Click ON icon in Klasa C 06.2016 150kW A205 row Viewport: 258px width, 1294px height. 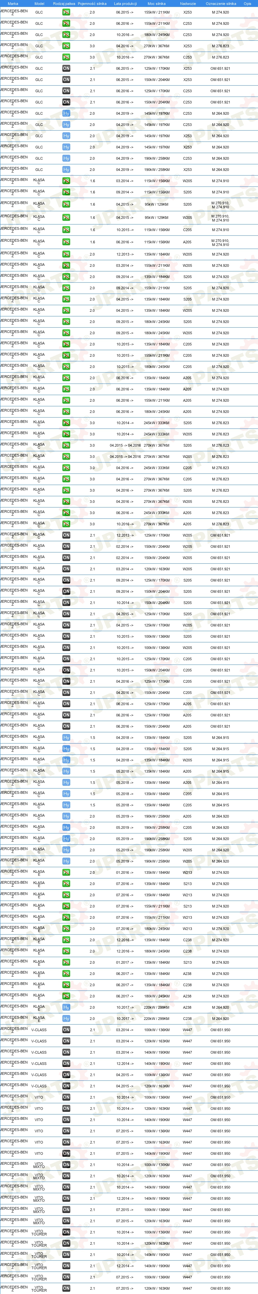[x=66, y=726]
